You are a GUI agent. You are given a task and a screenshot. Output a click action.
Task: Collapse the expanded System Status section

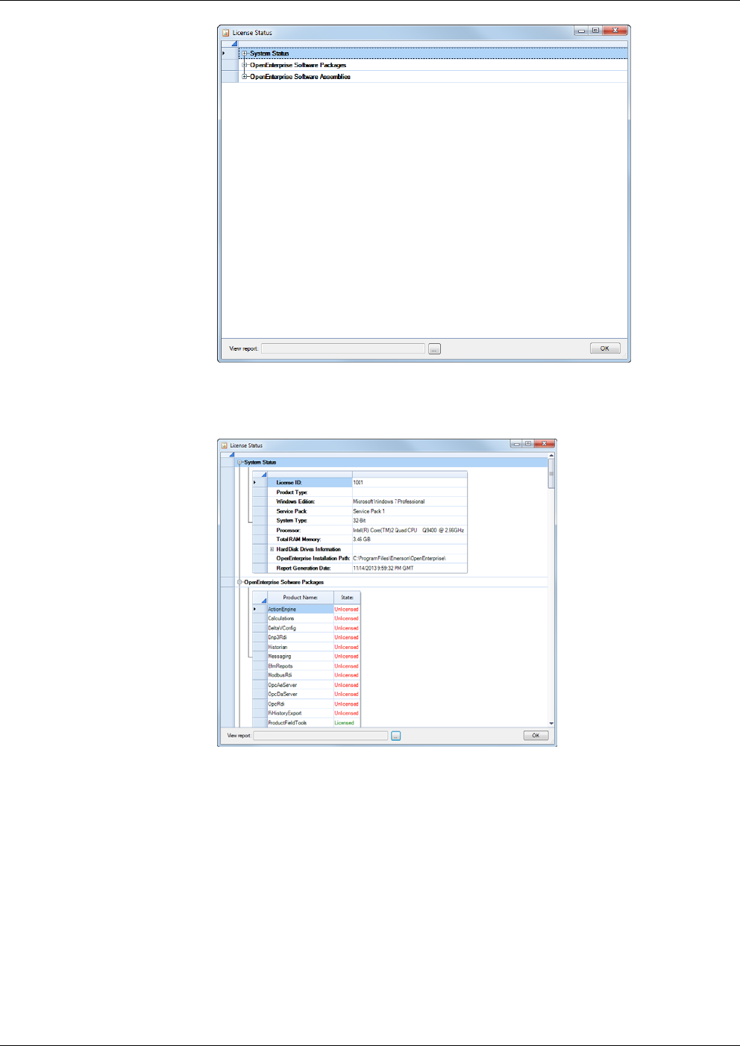click(x=240, y=463)
